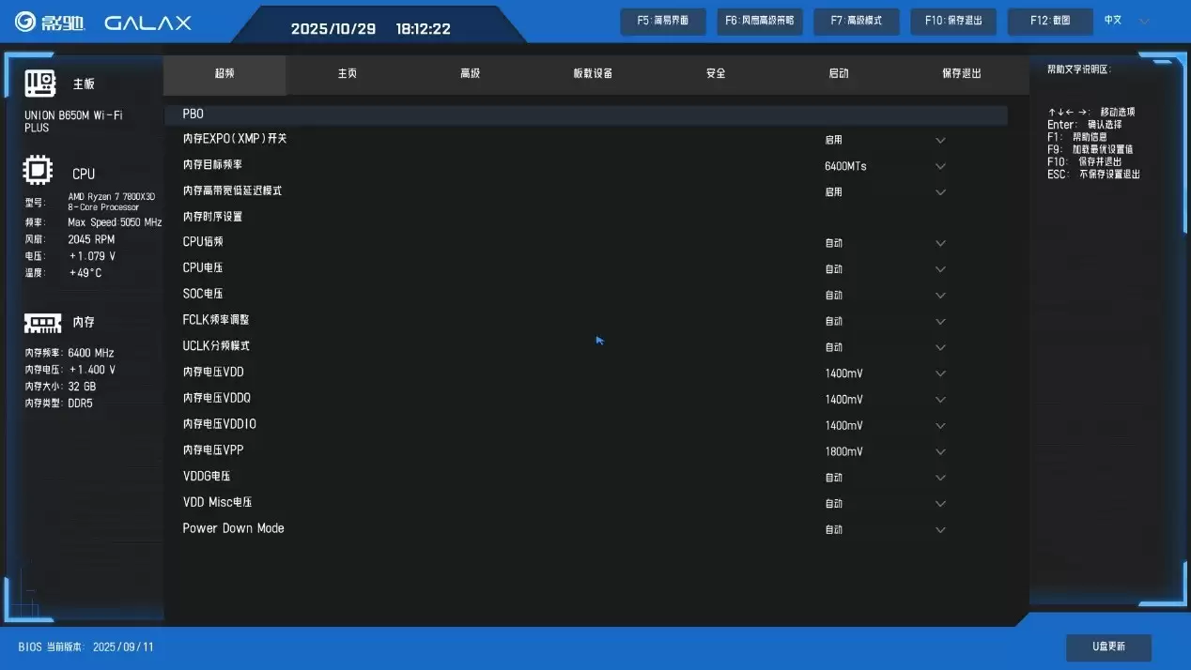Switch to the 主页 tab

[x=347, y=72]
